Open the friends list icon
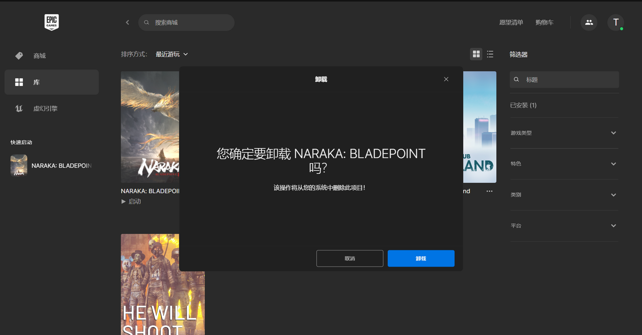 click(589, 22)
